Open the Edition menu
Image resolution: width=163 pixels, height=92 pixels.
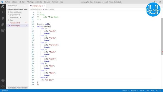pyautogui.click(x=14, y=2)
